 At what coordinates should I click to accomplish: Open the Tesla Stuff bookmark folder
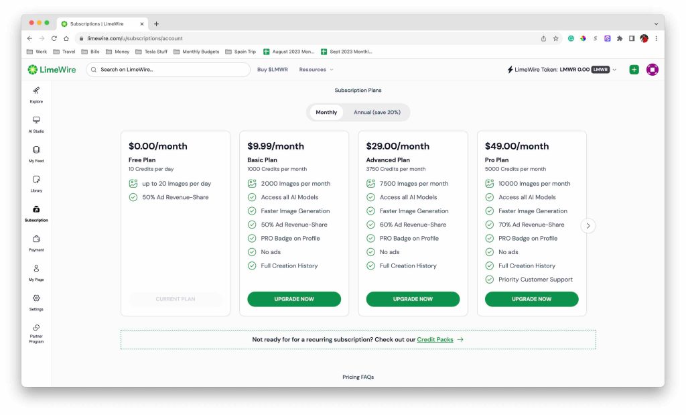(151, 52)
